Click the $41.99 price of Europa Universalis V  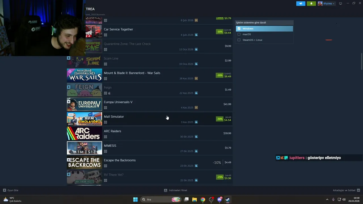tap(227, 104)
